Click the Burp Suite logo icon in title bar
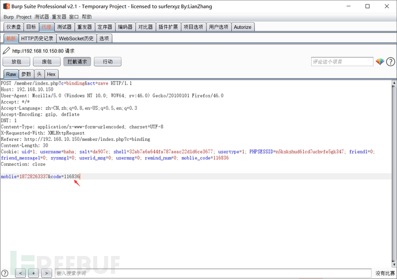Screen dimensions: 397x279 pos(6,6)
